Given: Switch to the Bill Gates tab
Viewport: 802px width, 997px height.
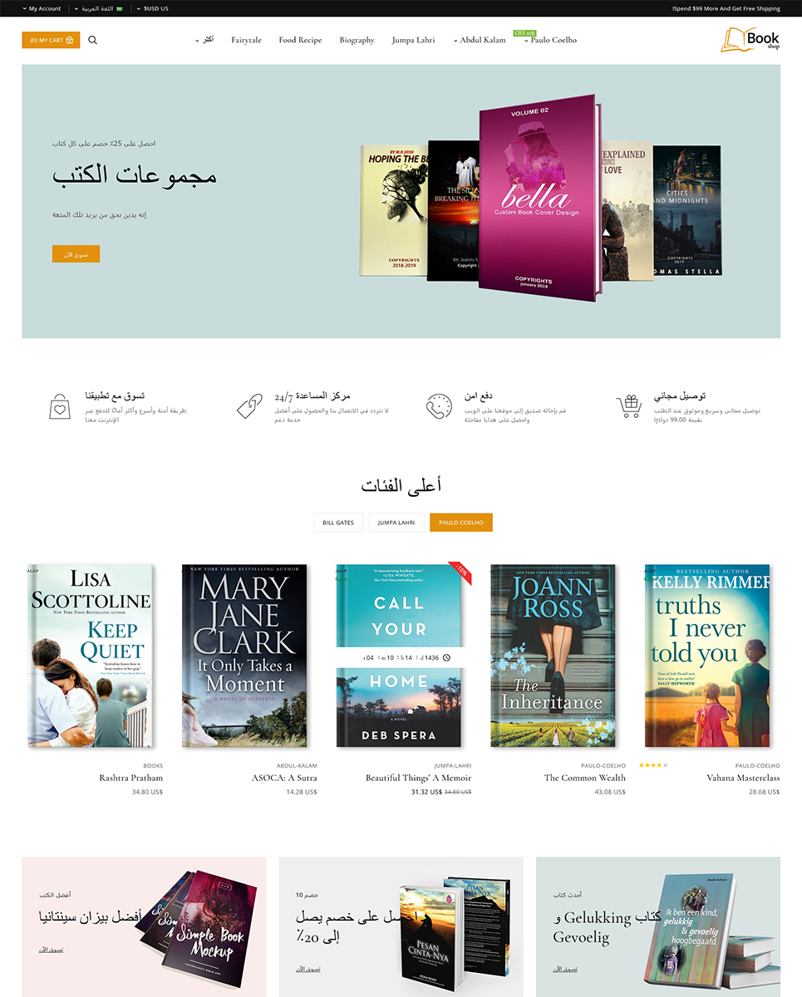Looking at the screenshot, I should click(x=338, y=523).
